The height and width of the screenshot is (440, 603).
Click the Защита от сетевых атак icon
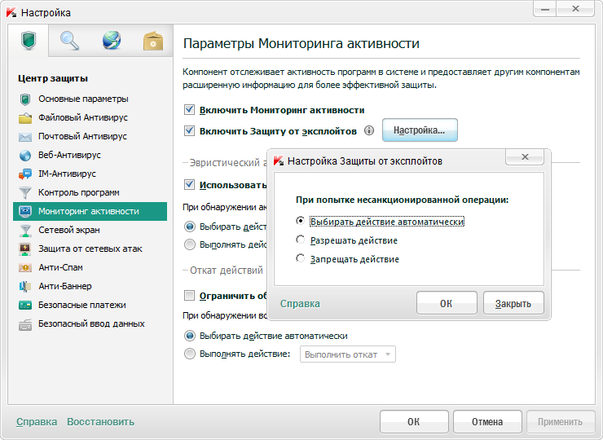[25, 249]
